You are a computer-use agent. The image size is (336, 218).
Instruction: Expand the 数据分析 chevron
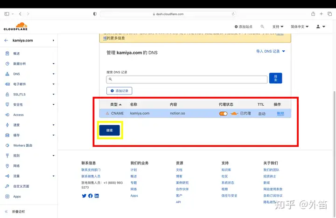pos(53,64)
